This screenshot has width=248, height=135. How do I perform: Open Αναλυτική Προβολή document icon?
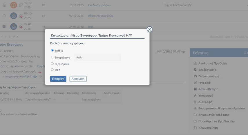[195, 63]
